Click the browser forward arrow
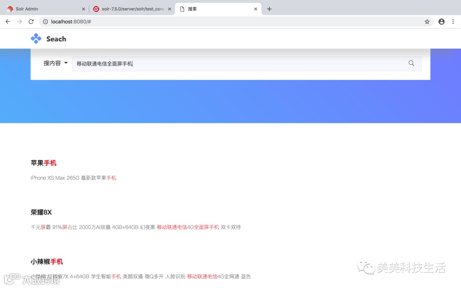This screenshot has height=288, width=461. point(19,21)
